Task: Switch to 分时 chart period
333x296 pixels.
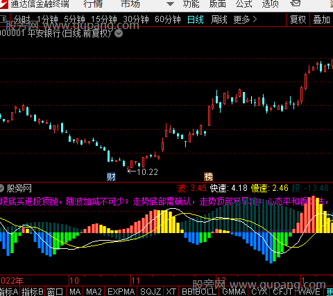Action: pos(22,19)
